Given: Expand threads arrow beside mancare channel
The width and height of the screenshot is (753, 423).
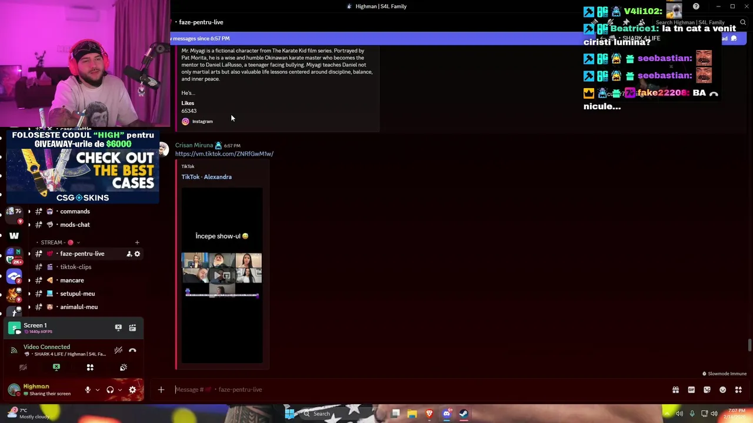Looking at the screenshot, I should tap(29, 280).
